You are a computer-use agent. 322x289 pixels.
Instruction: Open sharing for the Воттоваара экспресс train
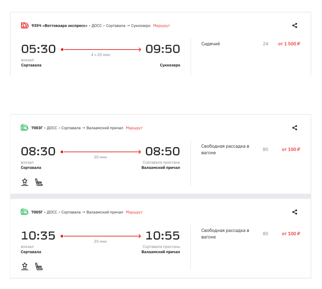295,25
